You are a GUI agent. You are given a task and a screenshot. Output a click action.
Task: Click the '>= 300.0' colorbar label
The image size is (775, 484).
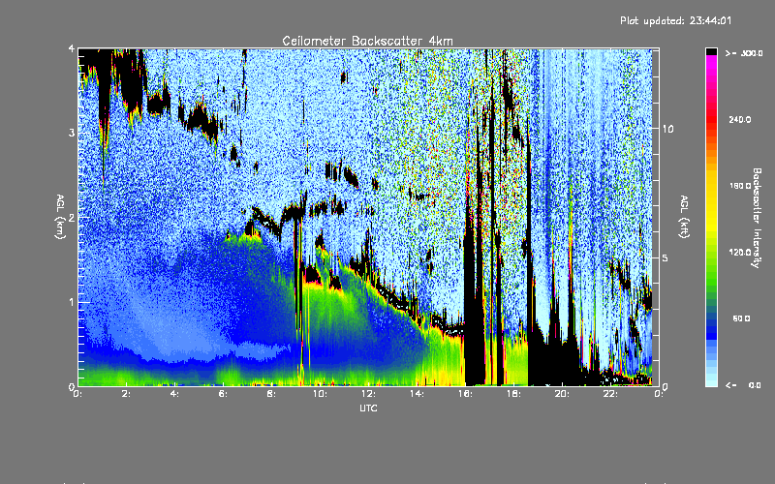744,53
